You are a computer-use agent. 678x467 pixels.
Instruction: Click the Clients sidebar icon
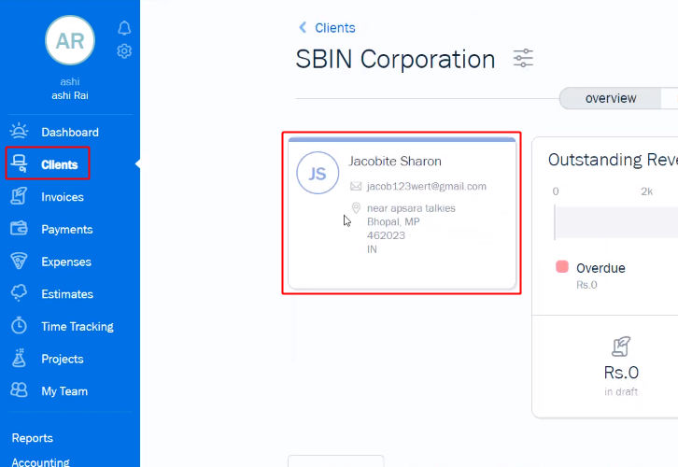click(19, 163)
